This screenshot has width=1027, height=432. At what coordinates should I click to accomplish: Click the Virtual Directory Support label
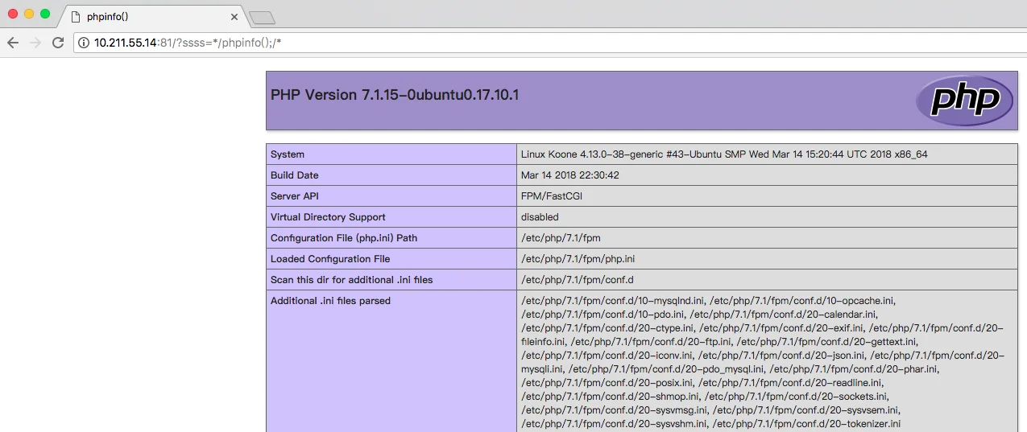click(x=328, y=217)
